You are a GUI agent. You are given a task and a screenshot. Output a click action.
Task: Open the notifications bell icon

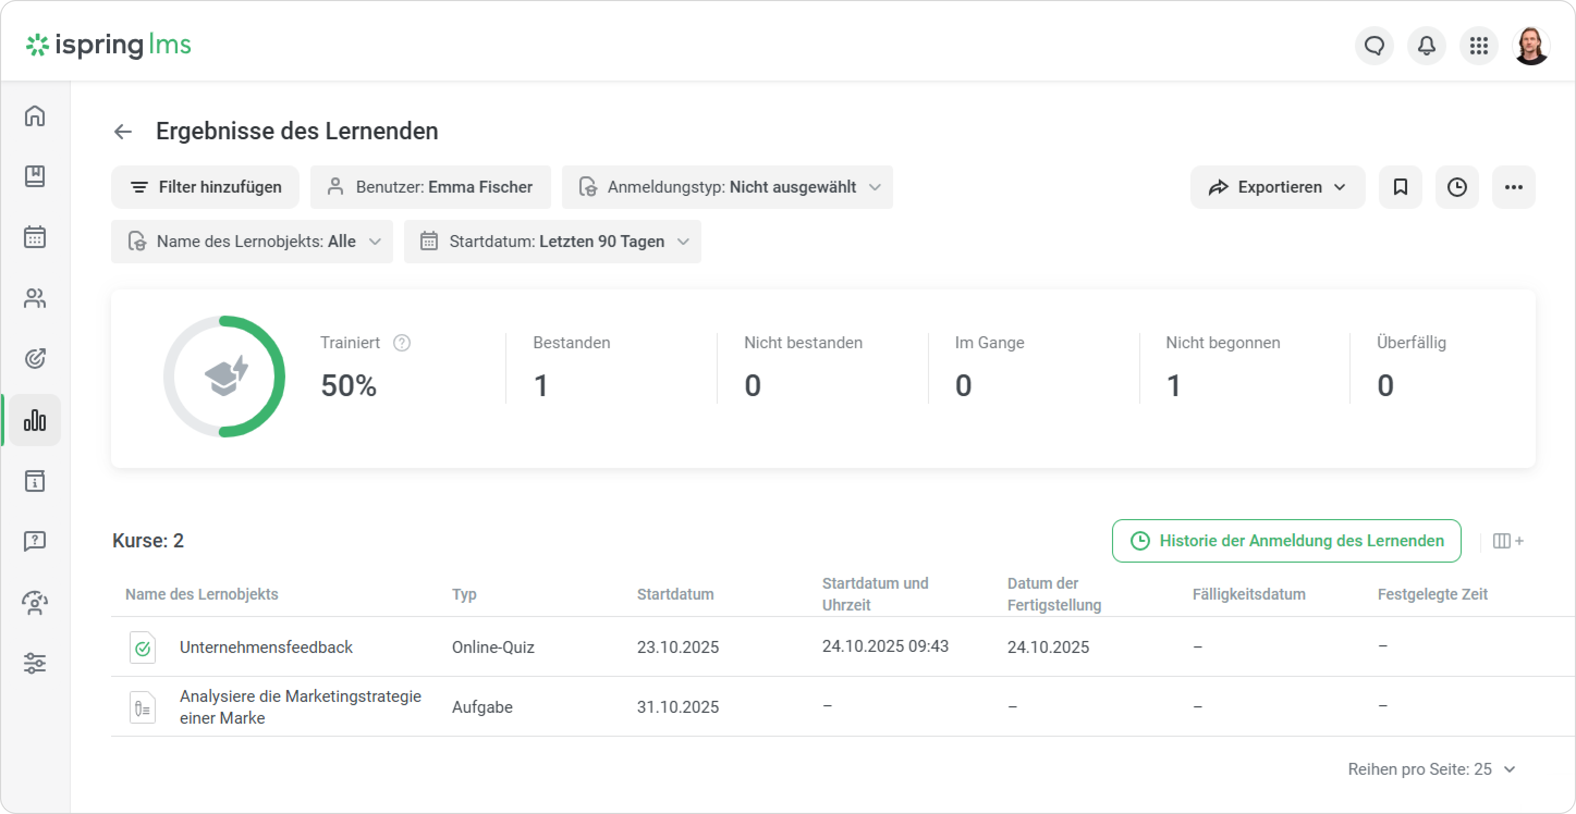point(1426,46)
